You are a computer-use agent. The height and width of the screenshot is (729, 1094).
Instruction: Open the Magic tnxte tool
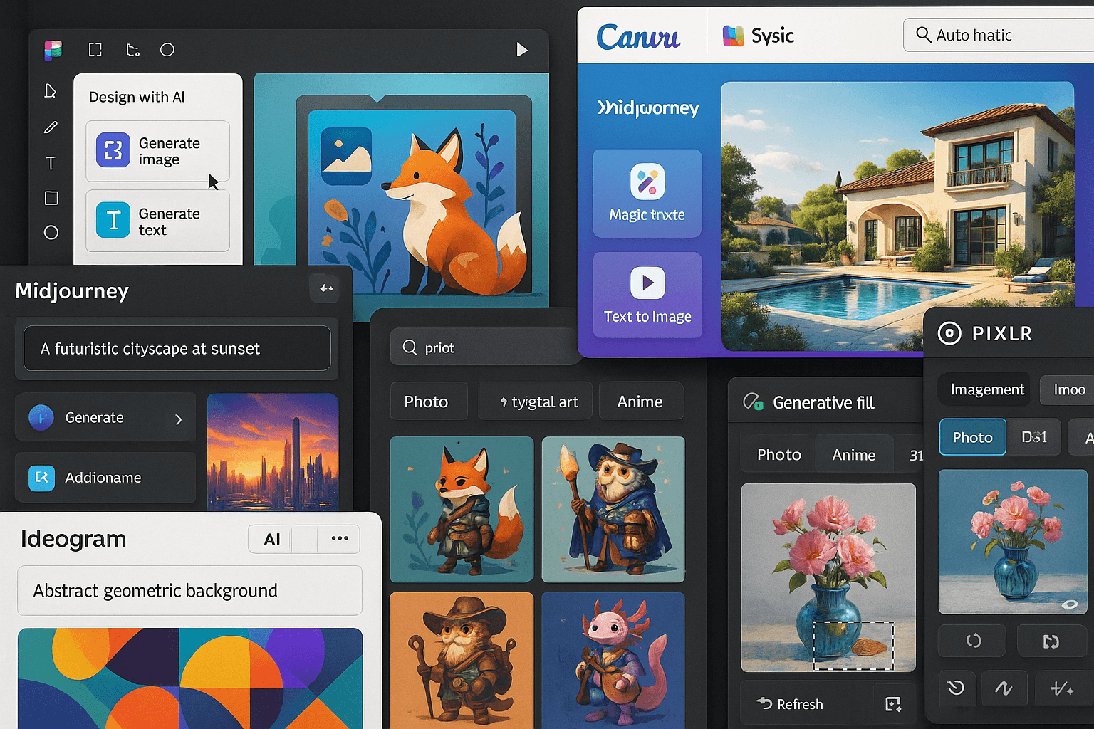(x=647, y=193)
